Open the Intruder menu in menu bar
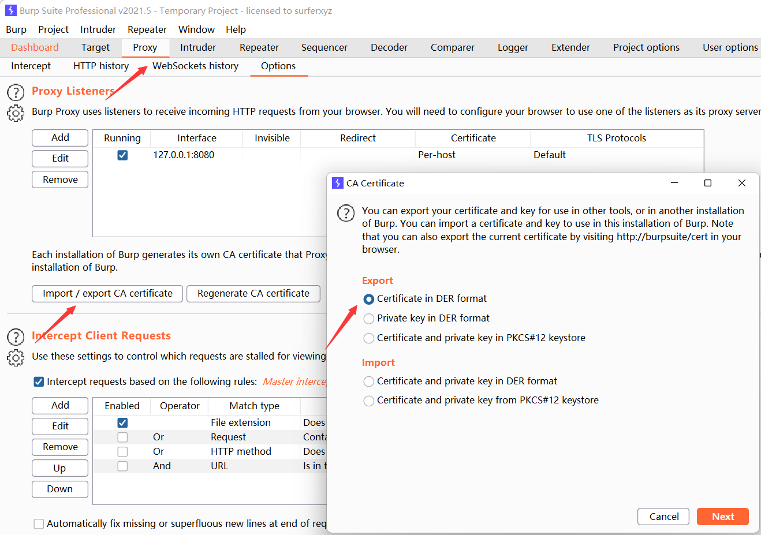Image resolution: width=761 pixels, height=535 pixels. (x=98, y=29)
